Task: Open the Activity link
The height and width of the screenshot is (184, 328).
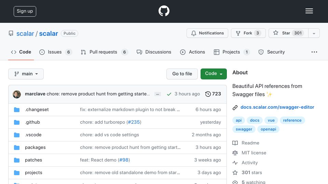Action: 249,163
